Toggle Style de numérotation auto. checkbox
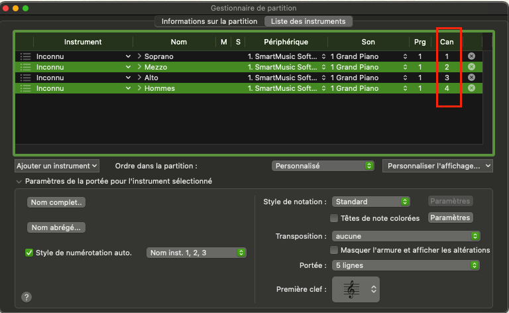This screenshot has height=313, width=509. point(29,253)
